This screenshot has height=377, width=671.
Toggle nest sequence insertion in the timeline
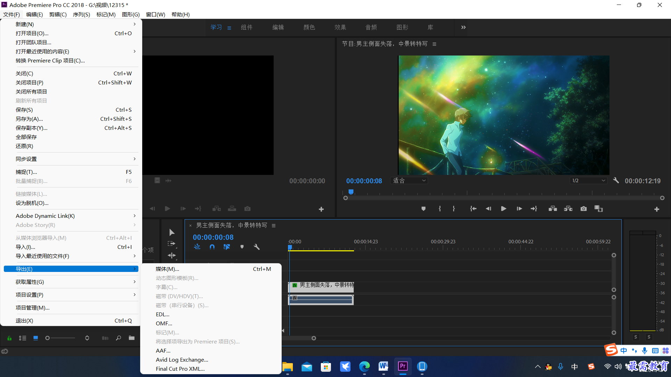[197, 247]
